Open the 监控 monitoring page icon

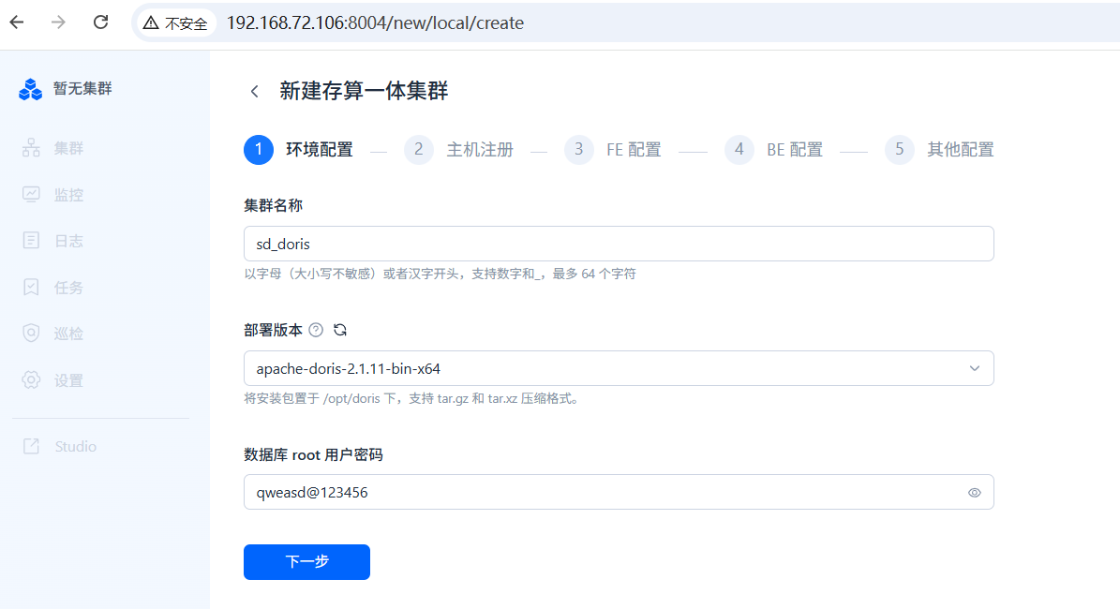point(31,195)
